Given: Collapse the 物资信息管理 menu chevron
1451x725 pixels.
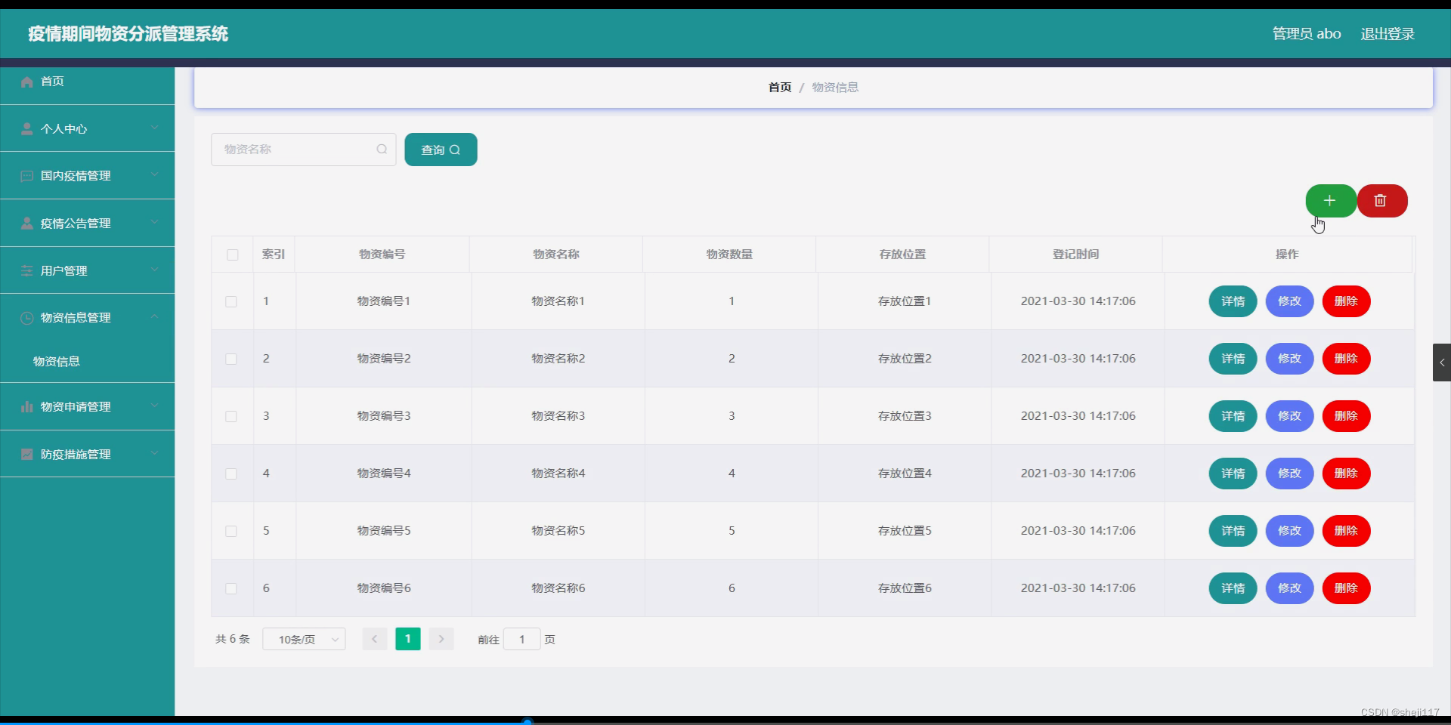Looking at the screenshot, I should (155, 316).
